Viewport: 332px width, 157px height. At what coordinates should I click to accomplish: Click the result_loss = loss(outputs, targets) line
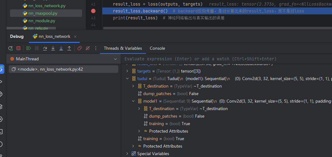pos(158,4)
